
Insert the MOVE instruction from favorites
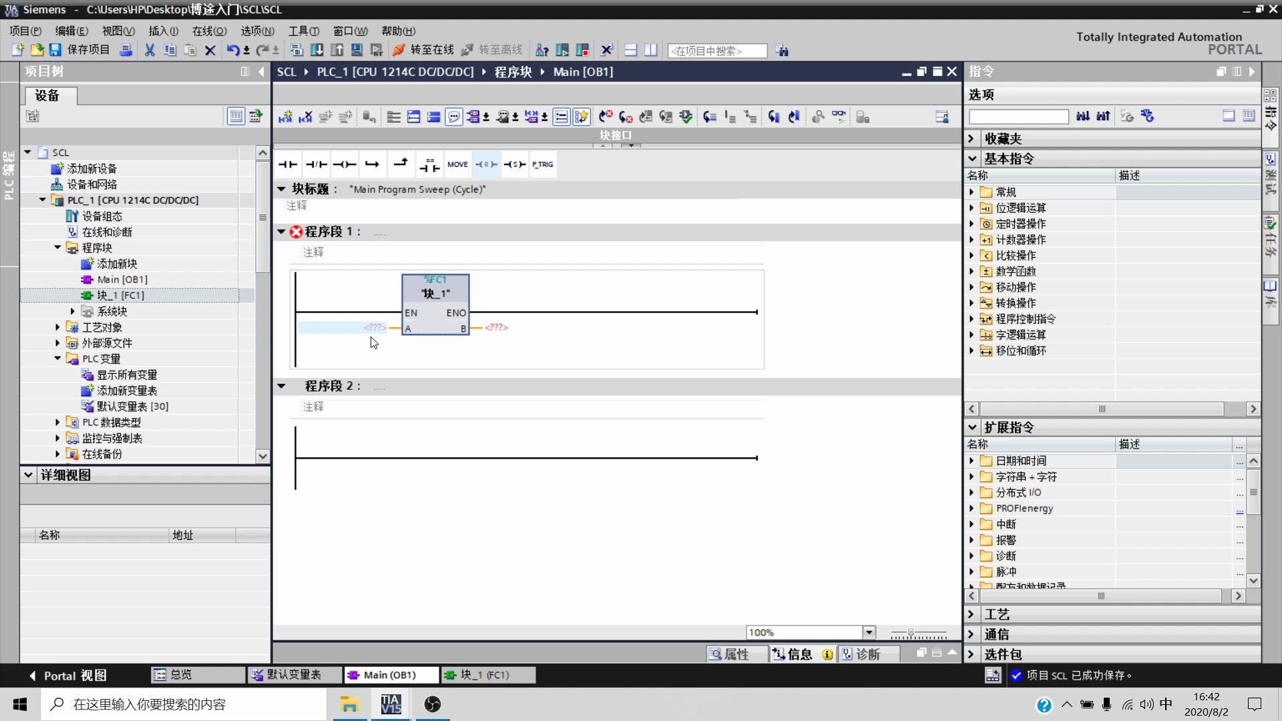point(457,164)
